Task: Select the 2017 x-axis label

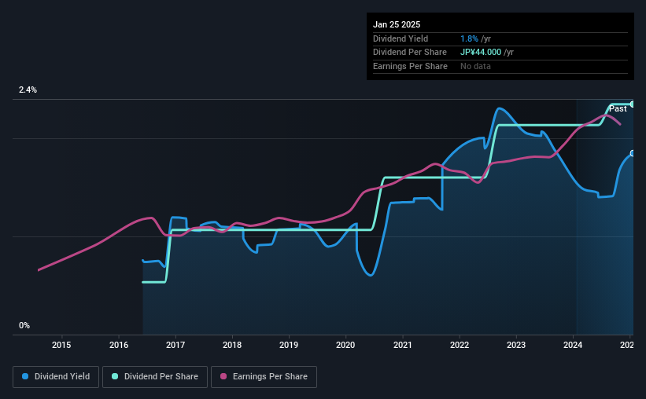Action: pyautogui.click(x=175, y=345)
